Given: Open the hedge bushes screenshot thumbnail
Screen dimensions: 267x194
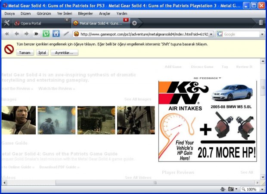Looking at the screenshot, I should click(x=96, y=120).
